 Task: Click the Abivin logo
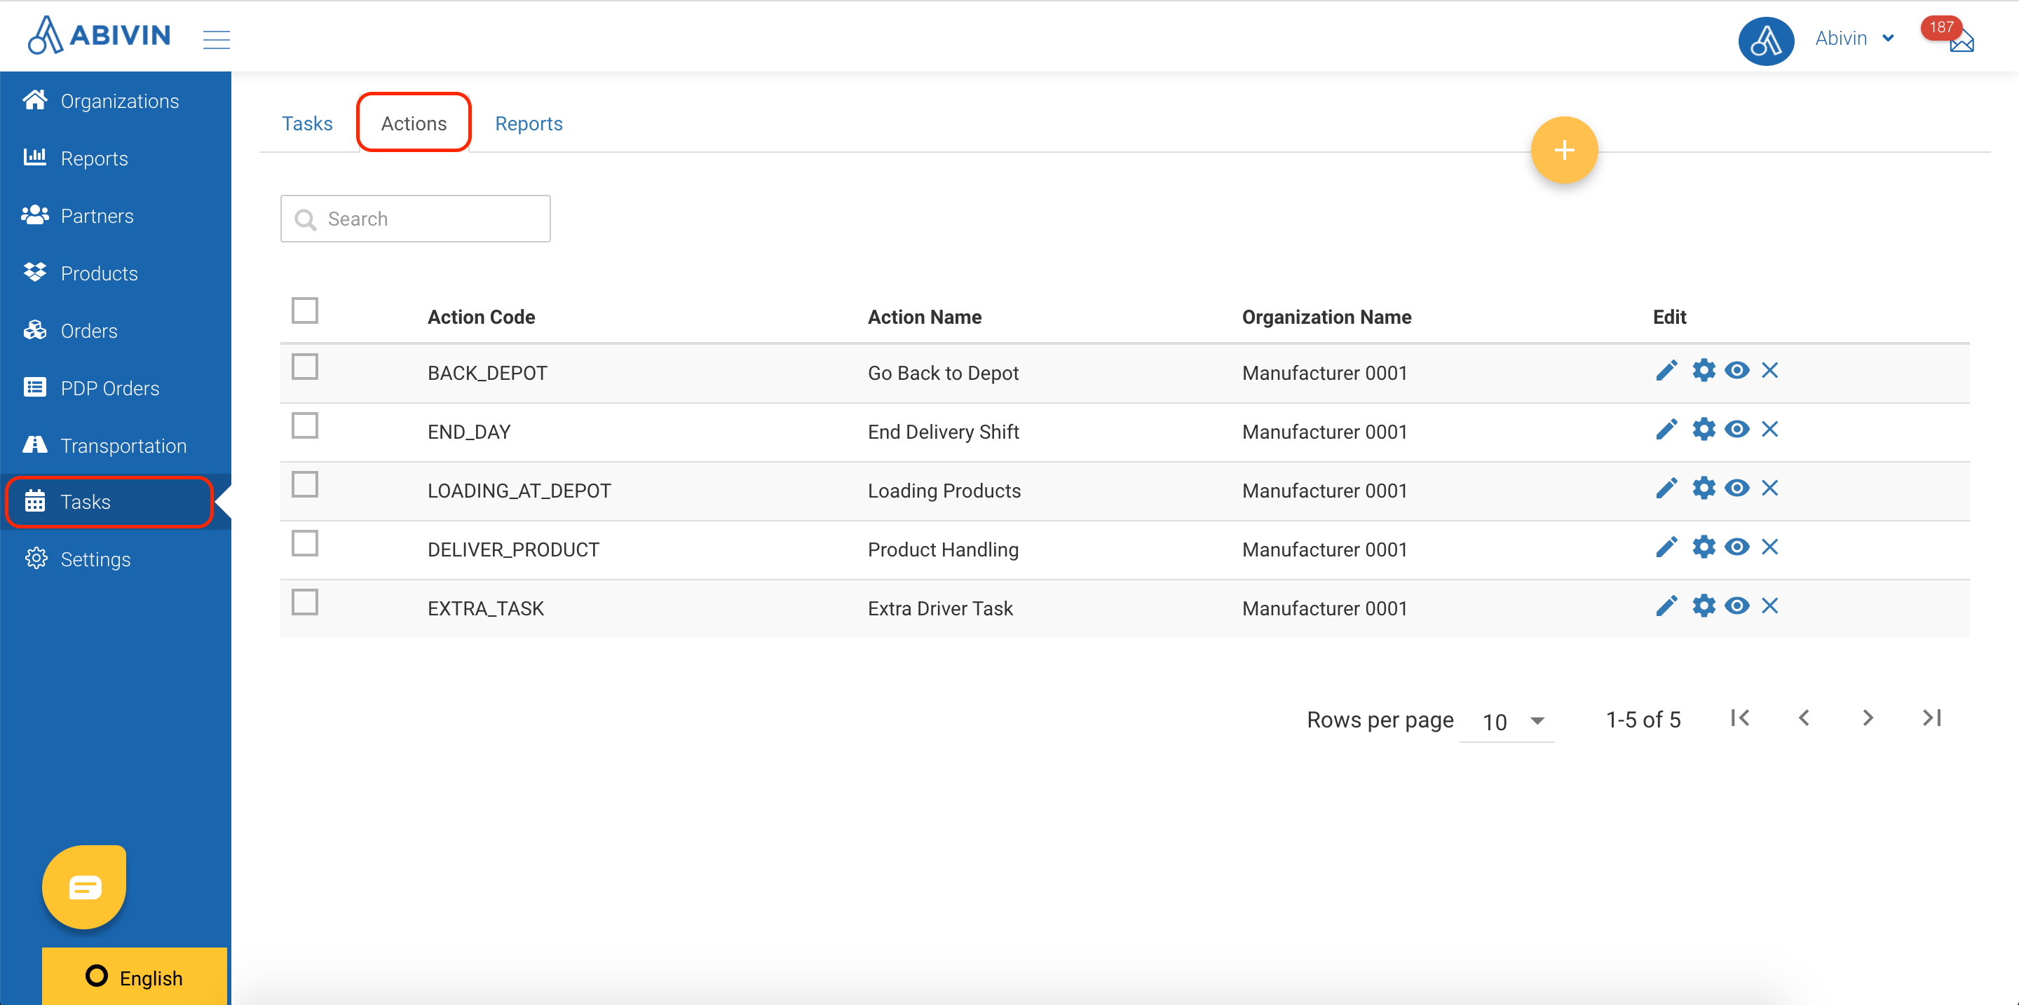tap(99, 35)
